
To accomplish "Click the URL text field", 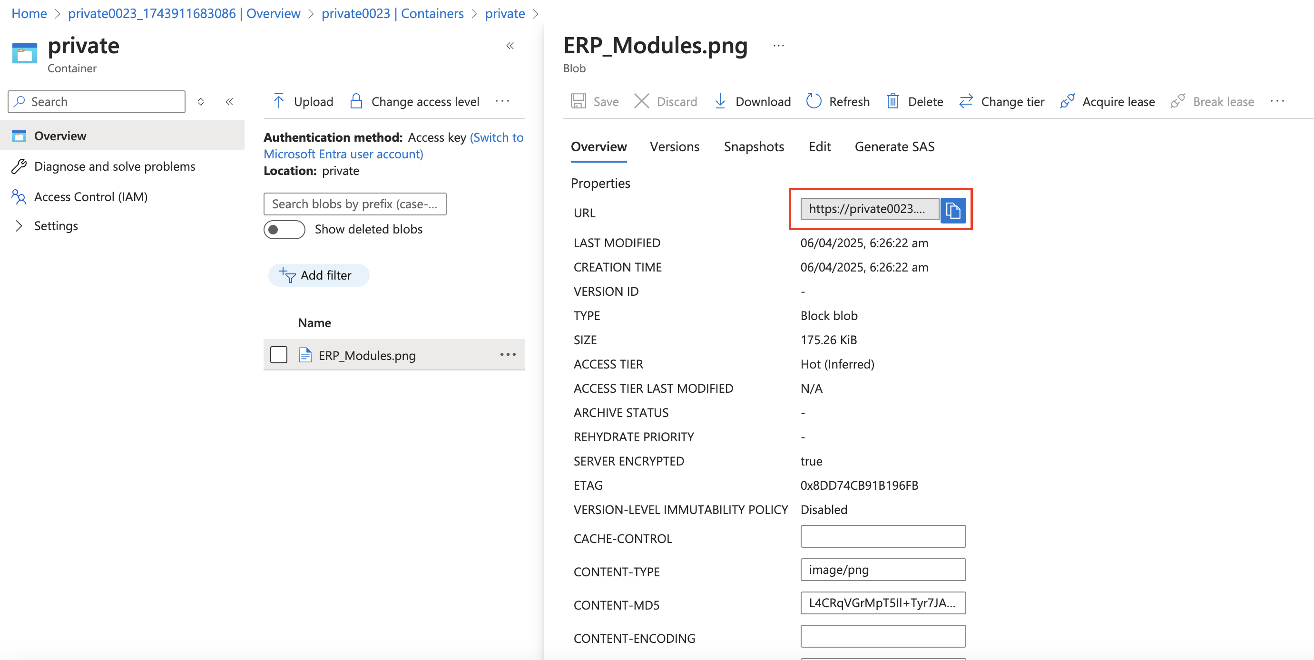I will point(869,209).
